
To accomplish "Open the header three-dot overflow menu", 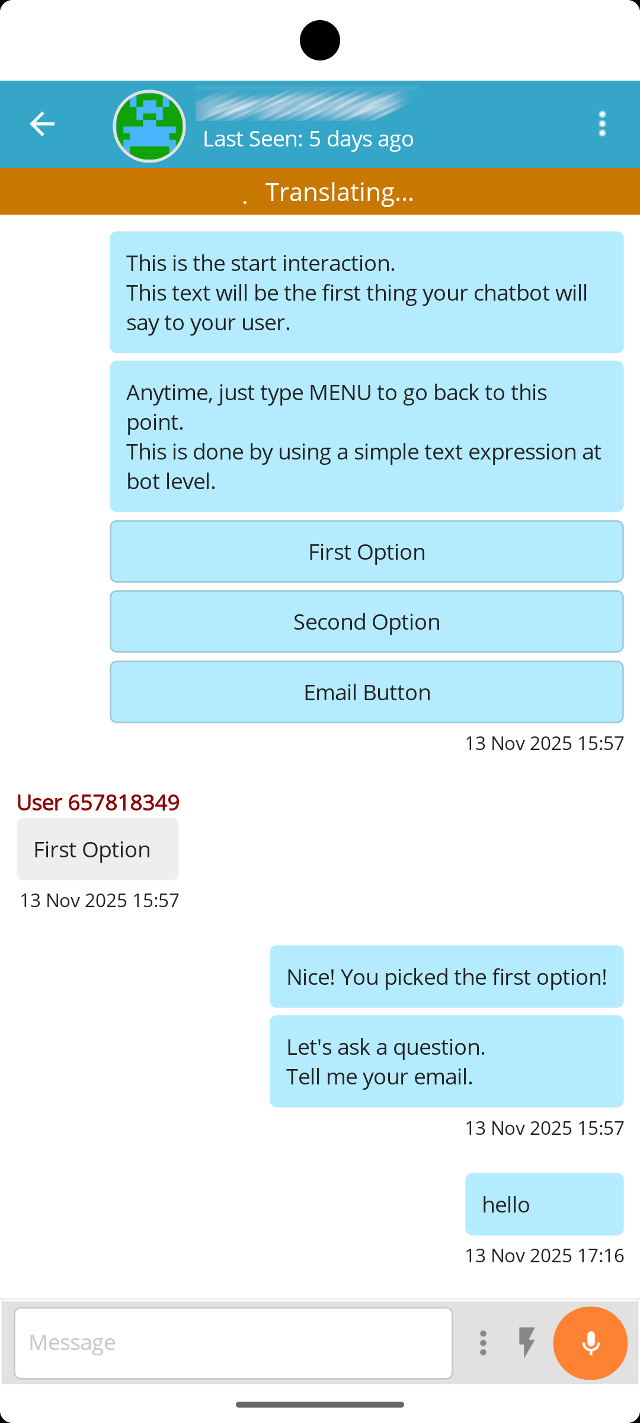I will [602, 124].
